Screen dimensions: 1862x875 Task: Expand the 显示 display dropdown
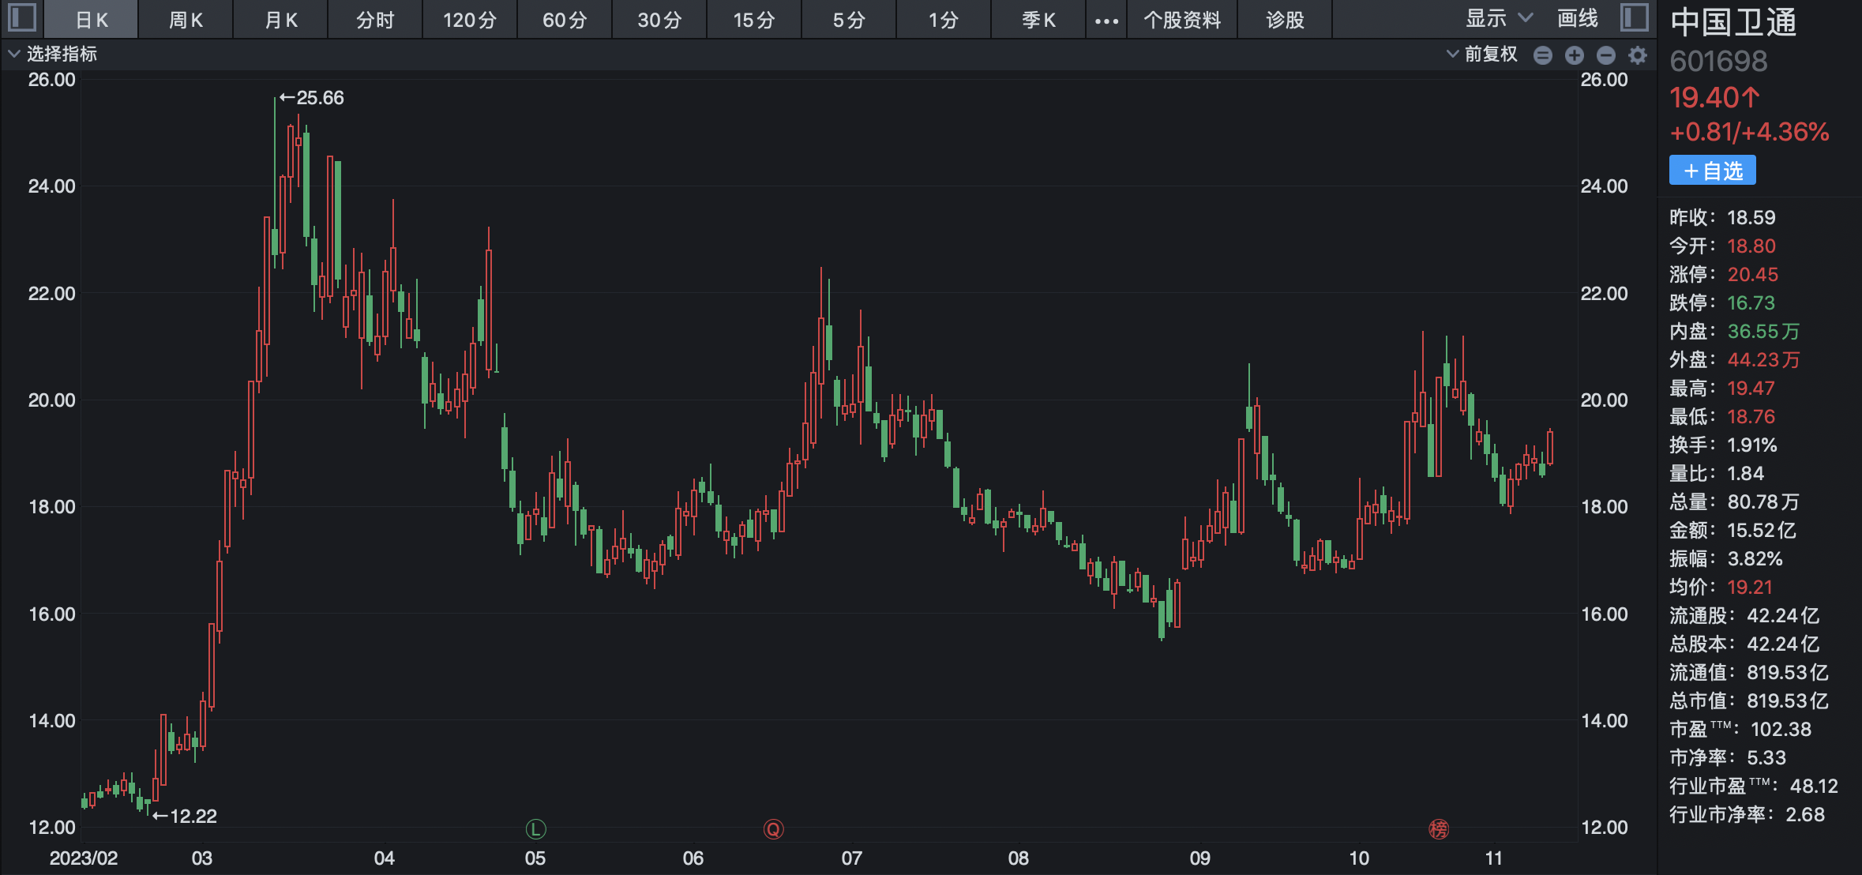coord(1498,18)
